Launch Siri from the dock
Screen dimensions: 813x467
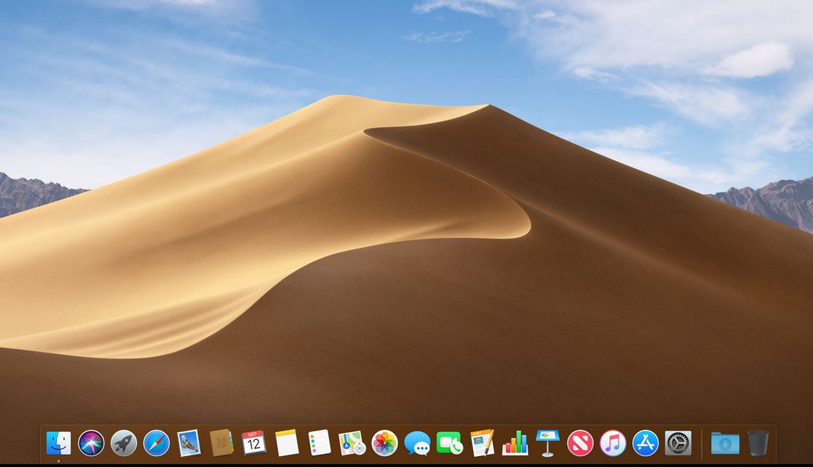point(91,443)
